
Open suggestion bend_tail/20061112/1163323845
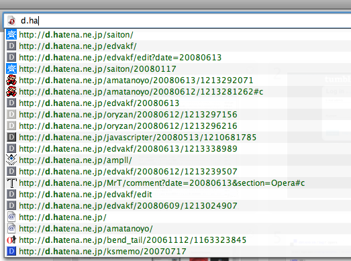(x=178, y=240)
